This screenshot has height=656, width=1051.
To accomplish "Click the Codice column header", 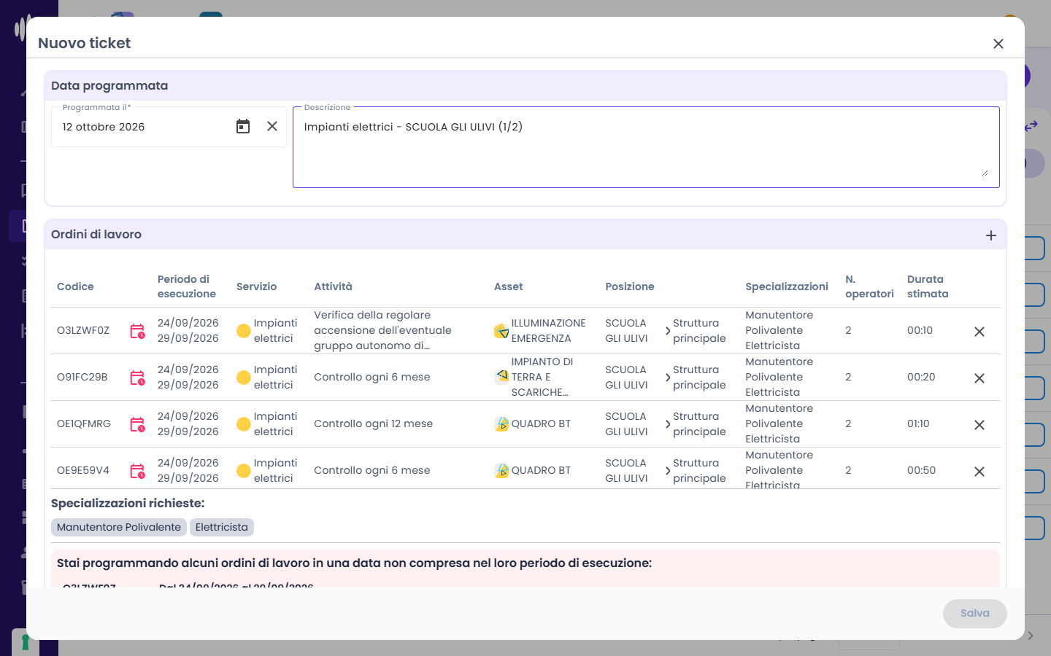I will coord(75,286).
